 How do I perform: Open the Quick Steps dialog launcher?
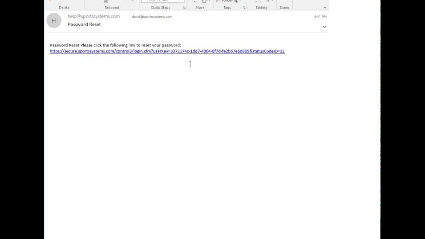184,8
